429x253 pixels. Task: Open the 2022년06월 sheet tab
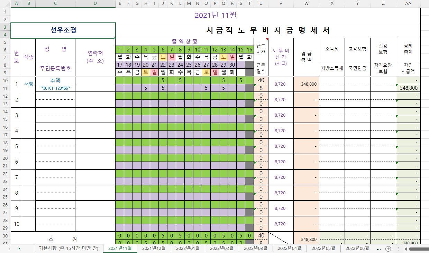357,249
